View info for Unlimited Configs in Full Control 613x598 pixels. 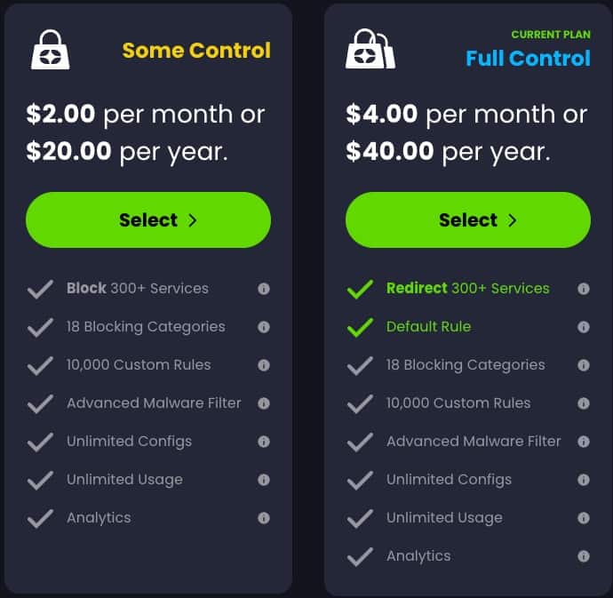click(584, 480)
